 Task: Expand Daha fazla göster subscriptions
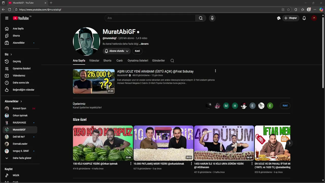point(20,158)
